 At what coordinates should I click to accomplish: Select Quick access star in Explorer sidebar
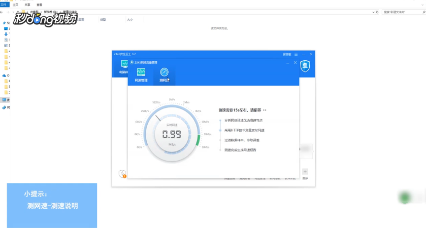coord(5,23)
